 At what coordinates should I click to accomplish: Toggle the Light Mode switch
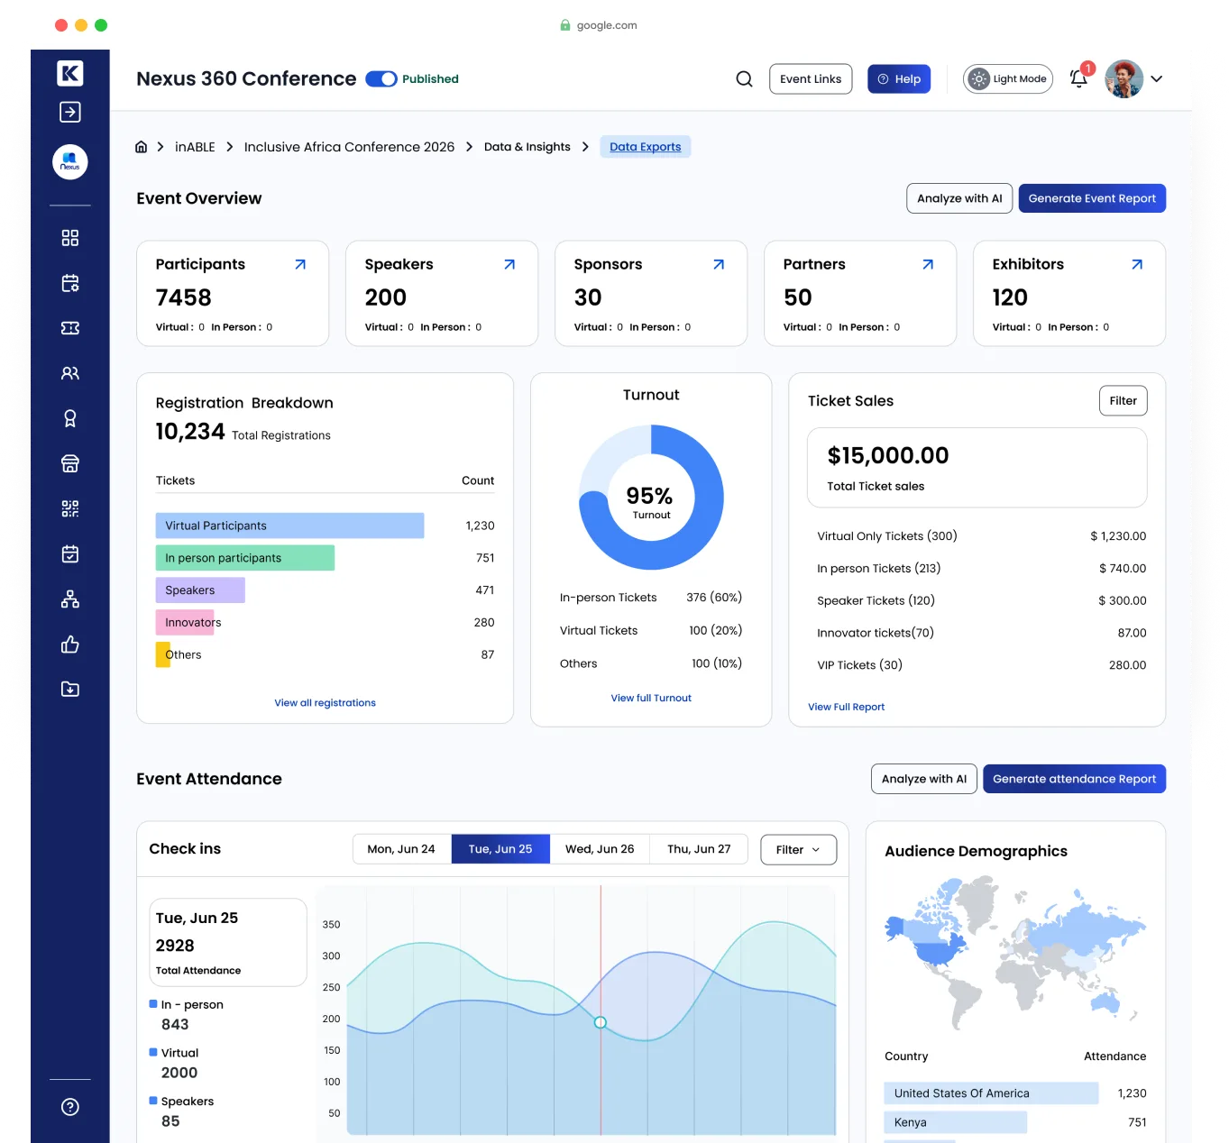1008,79
